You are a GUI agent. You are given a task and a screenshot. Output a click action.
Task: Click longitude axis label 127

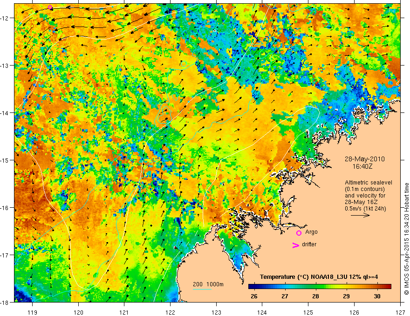pos(400,312)
